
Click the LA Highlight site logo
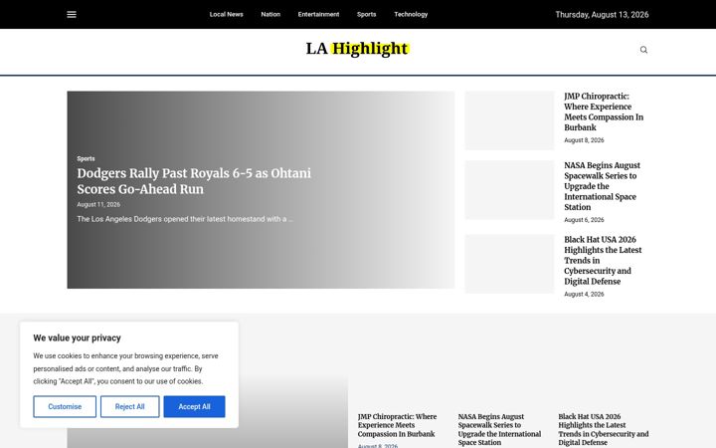(x=358, y=49)
